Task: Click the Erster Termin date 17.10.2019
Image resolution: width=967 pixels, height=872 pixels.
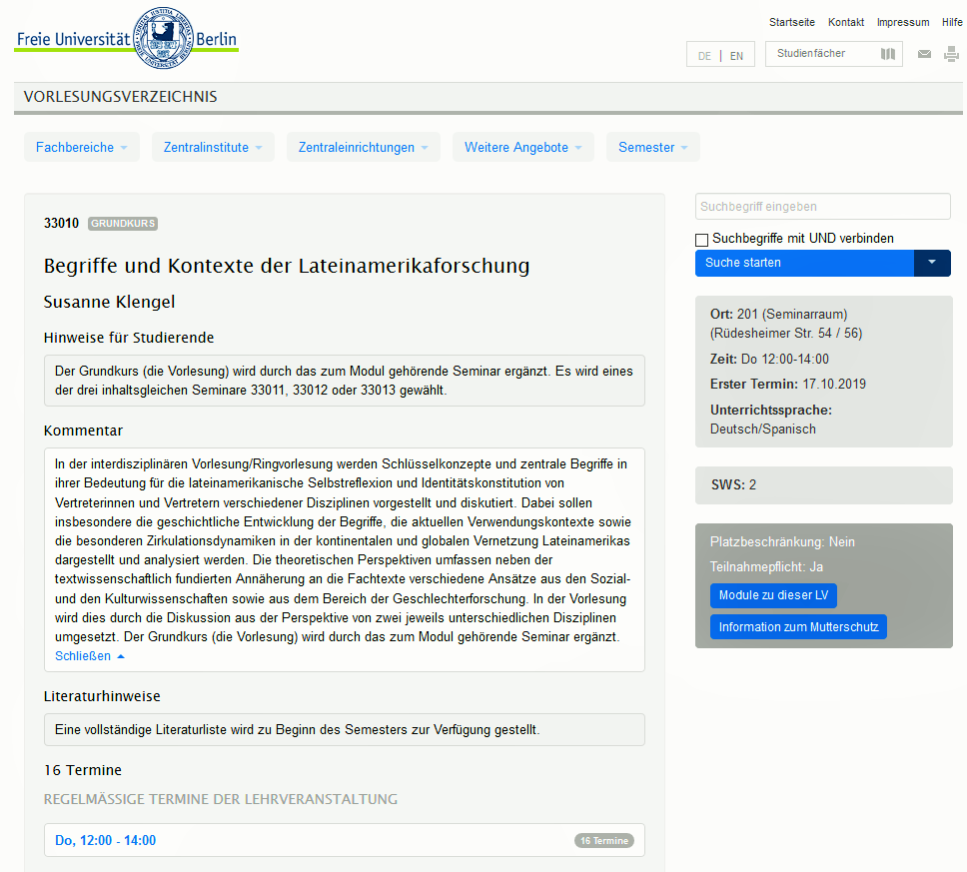Action: (x=834, y=385)
